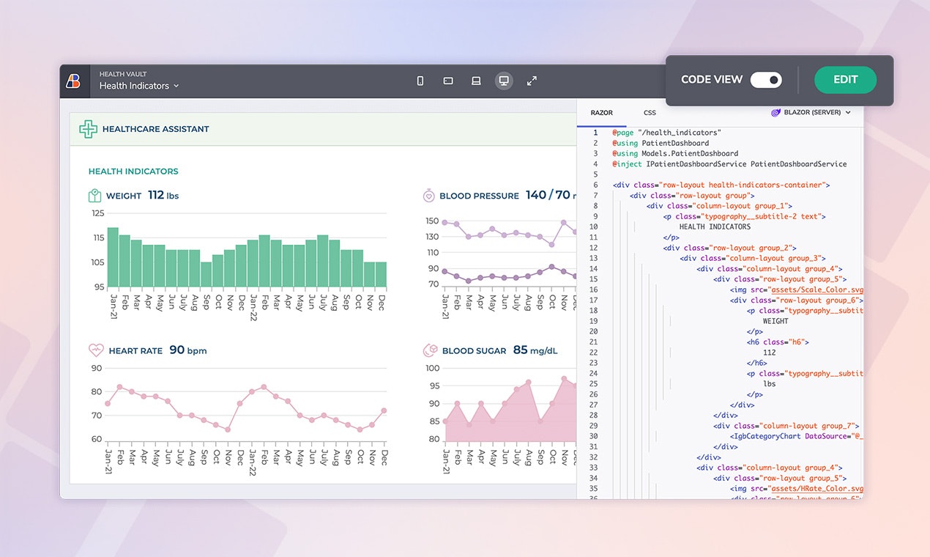The image size is (930, 557).
Task: Click 'lbs' text in code line 25
Action: click(x=769, y=384)
